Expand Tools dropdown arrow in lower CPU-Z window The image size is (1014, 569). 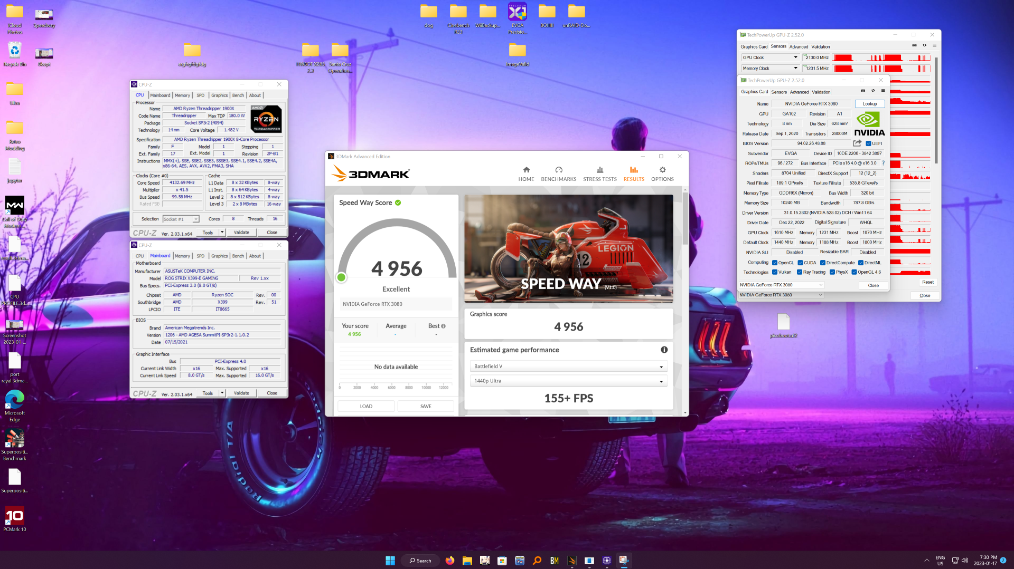point(222,393)
